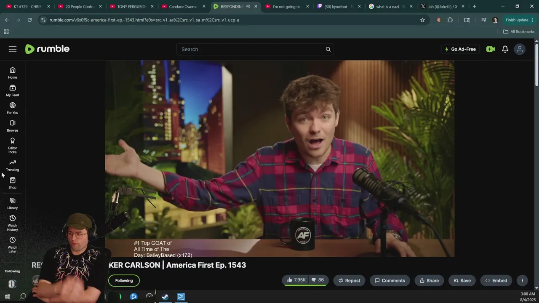Go to Home in sidebar

pos(13,73)
